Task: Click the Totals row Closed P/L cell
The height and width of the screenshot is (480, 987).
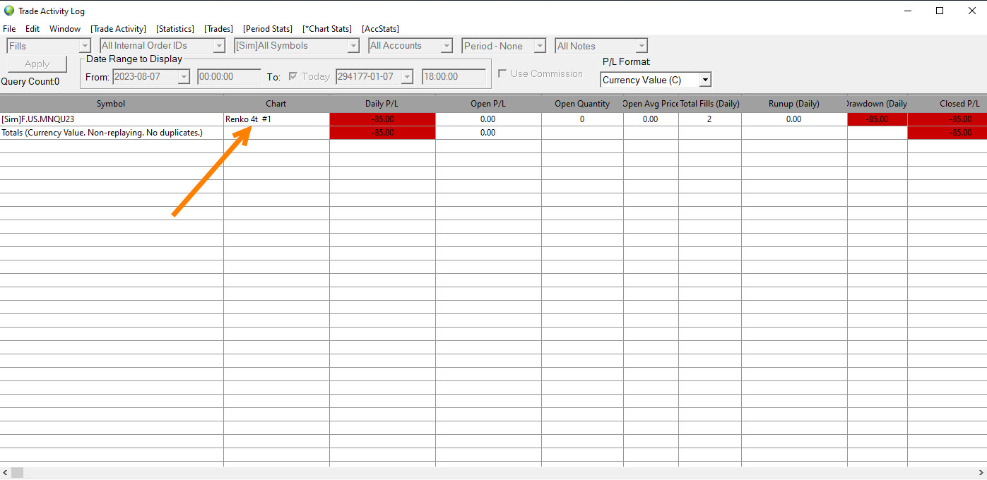Action: pos(947,133)
